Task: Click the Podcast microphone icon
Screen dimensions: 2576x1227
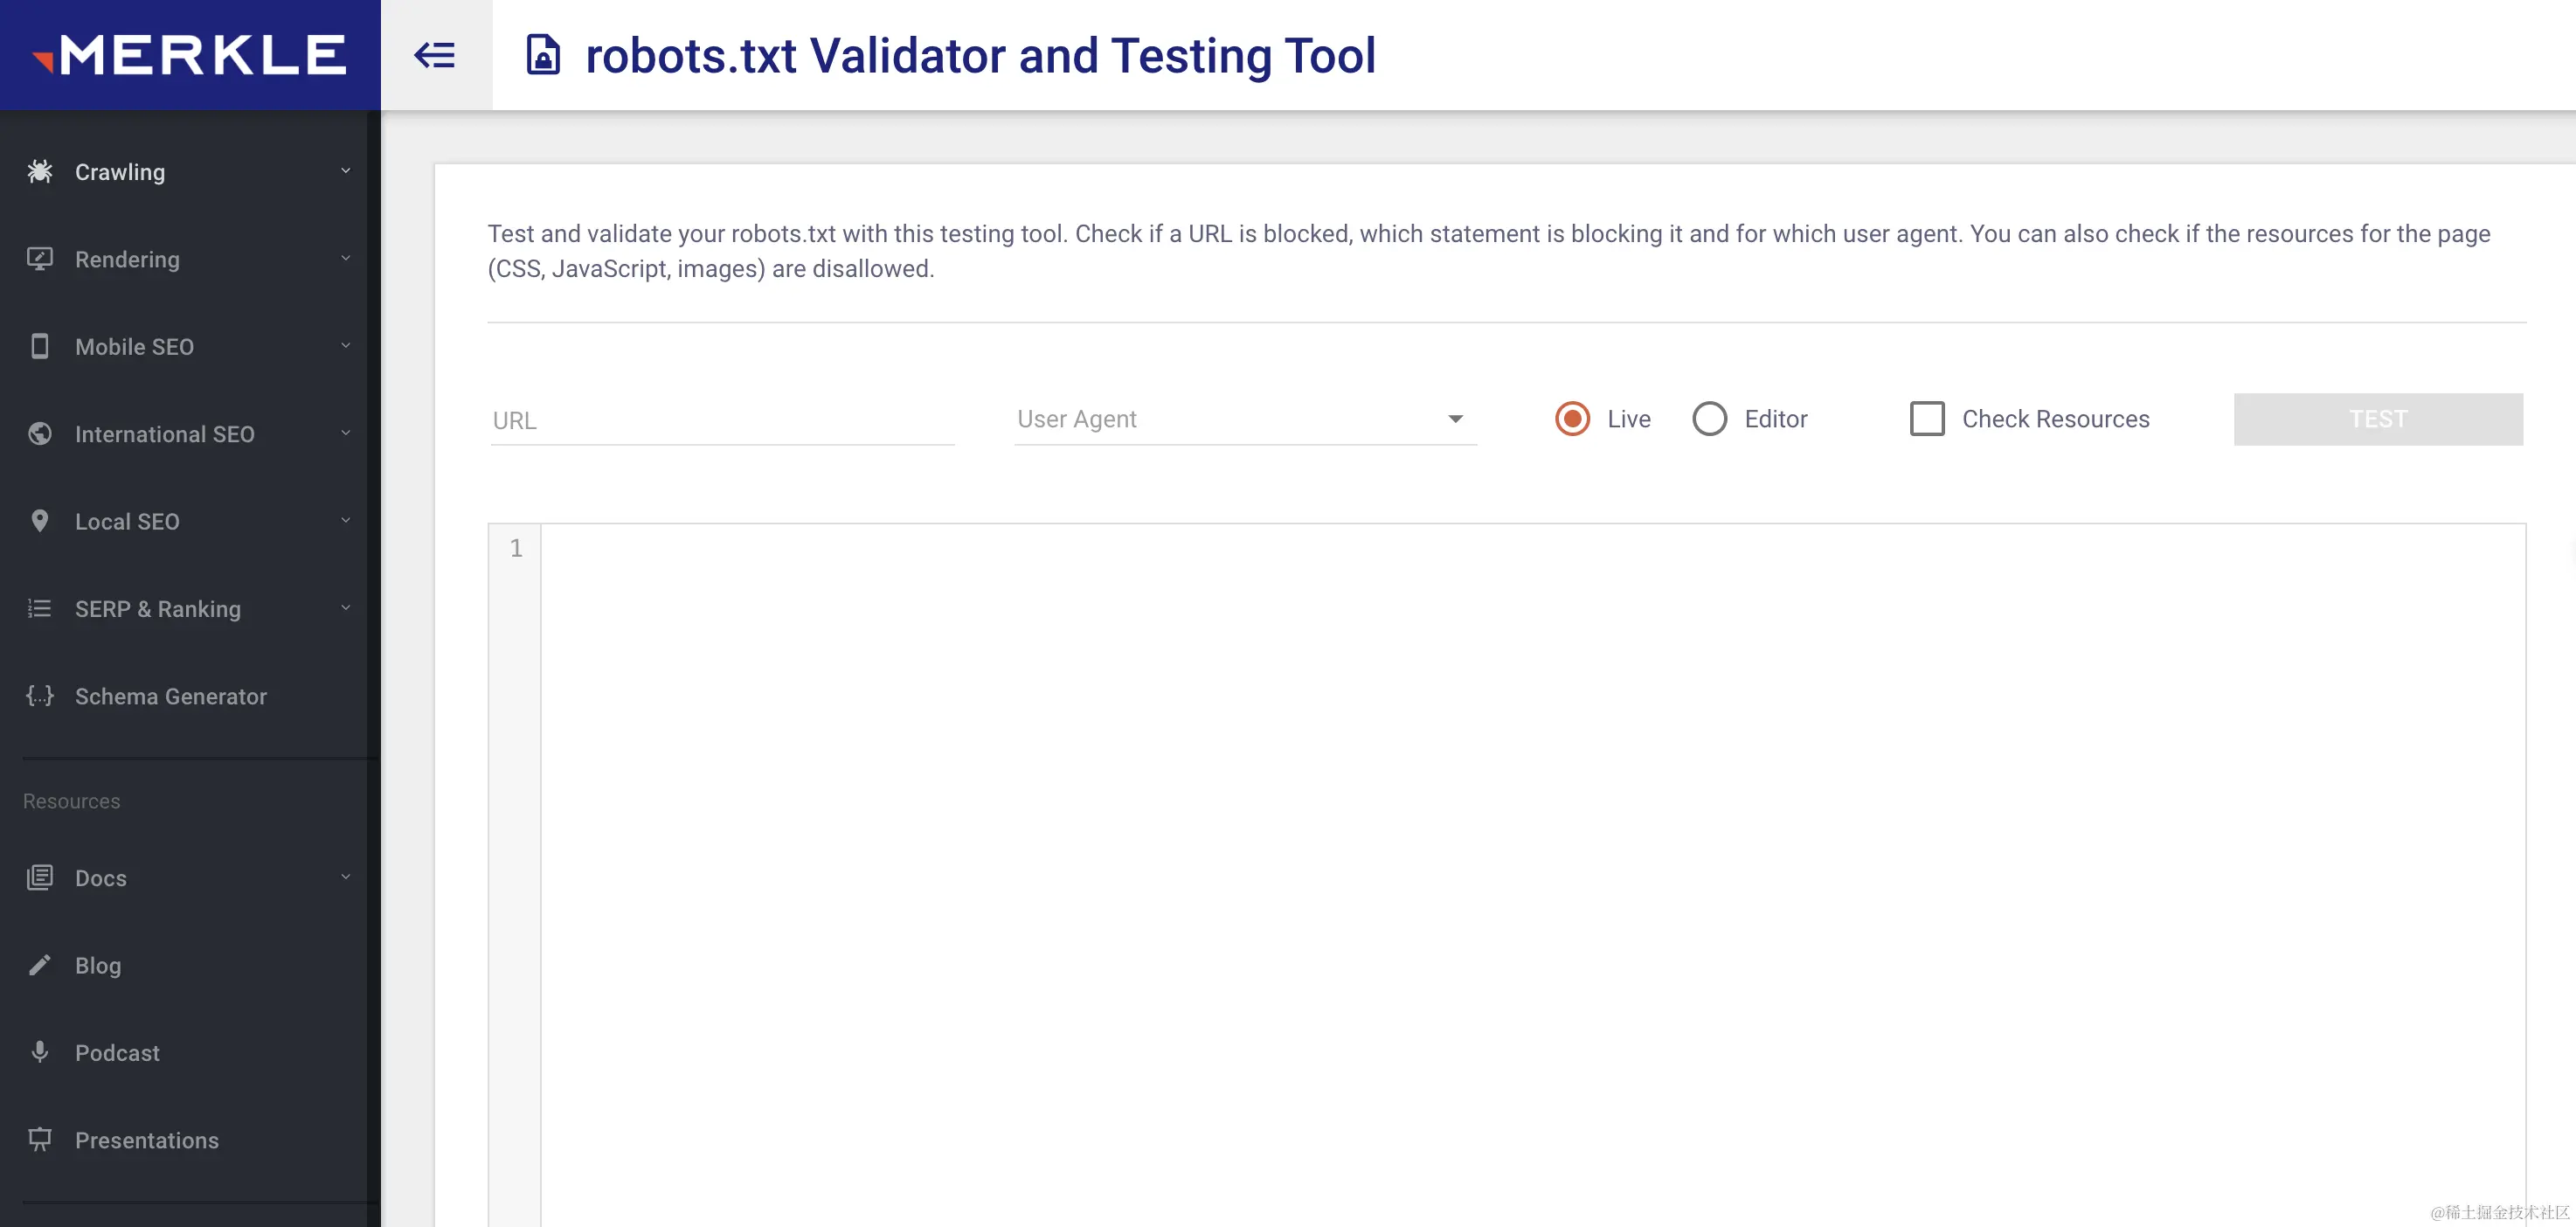Action: (x=40, y=1052)
